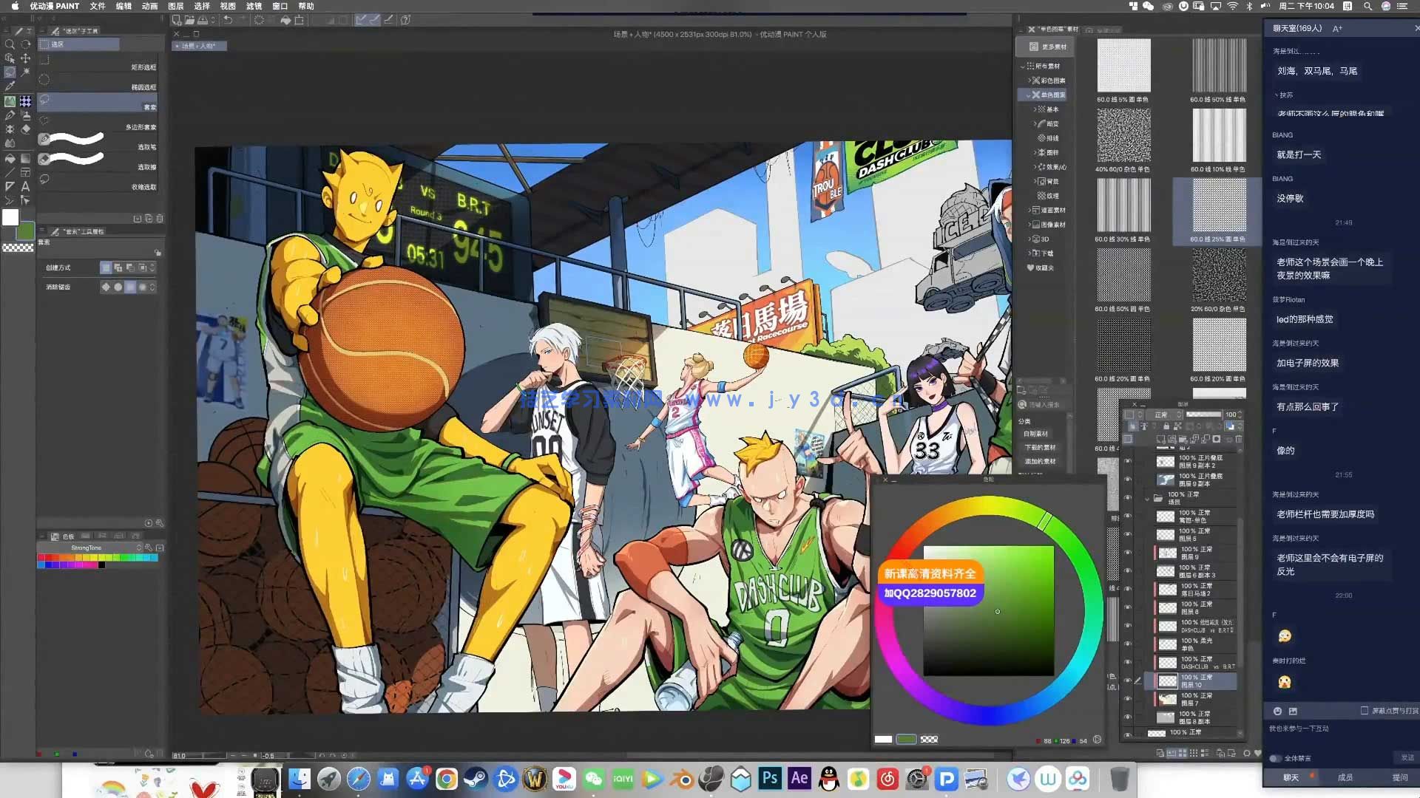Toggle visibility of 图层 5 layer
Viewport: 1420px width, 798px height.
point(1128,534)
